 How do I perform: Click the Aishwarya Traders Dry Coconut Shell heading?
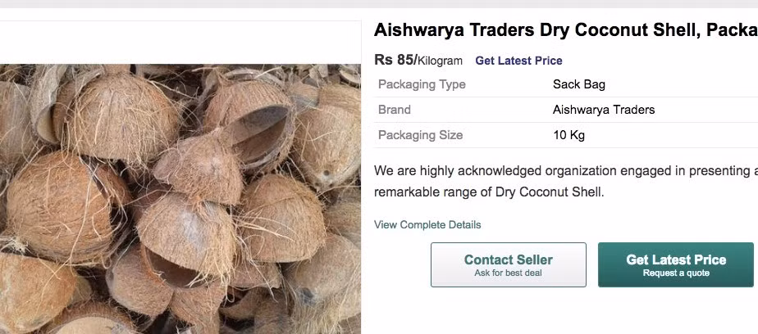[565, 30]
